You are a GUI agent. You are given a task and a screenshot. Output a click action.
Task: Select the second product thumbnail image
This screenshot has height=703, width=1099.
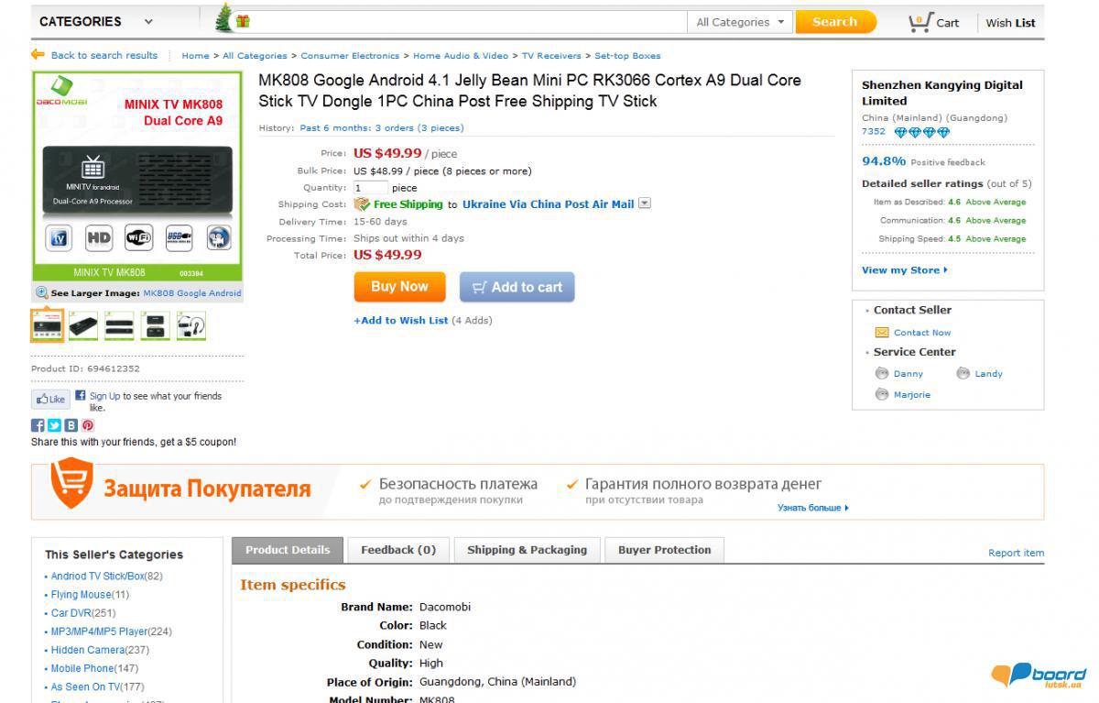tap(83, 326)
